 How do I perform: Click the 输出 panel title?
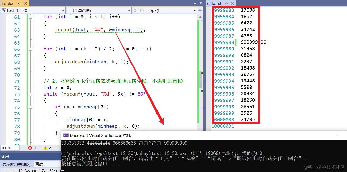[x=5, y=157]
